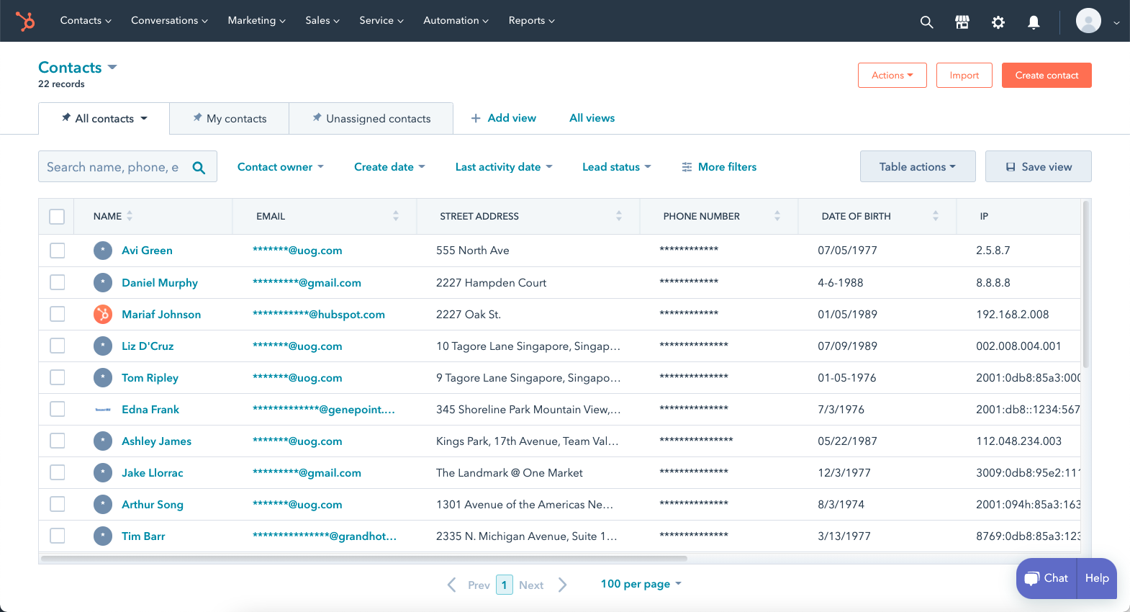This screenshot has width=1130, height=612.
Task: Click the user avatar in top bar
Action: [1088, 21]
